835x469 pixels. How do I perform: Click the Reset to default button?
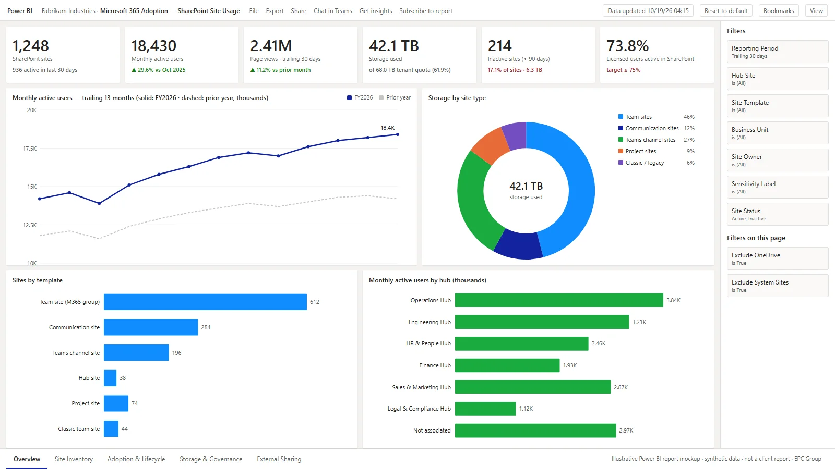click(726, 11)
